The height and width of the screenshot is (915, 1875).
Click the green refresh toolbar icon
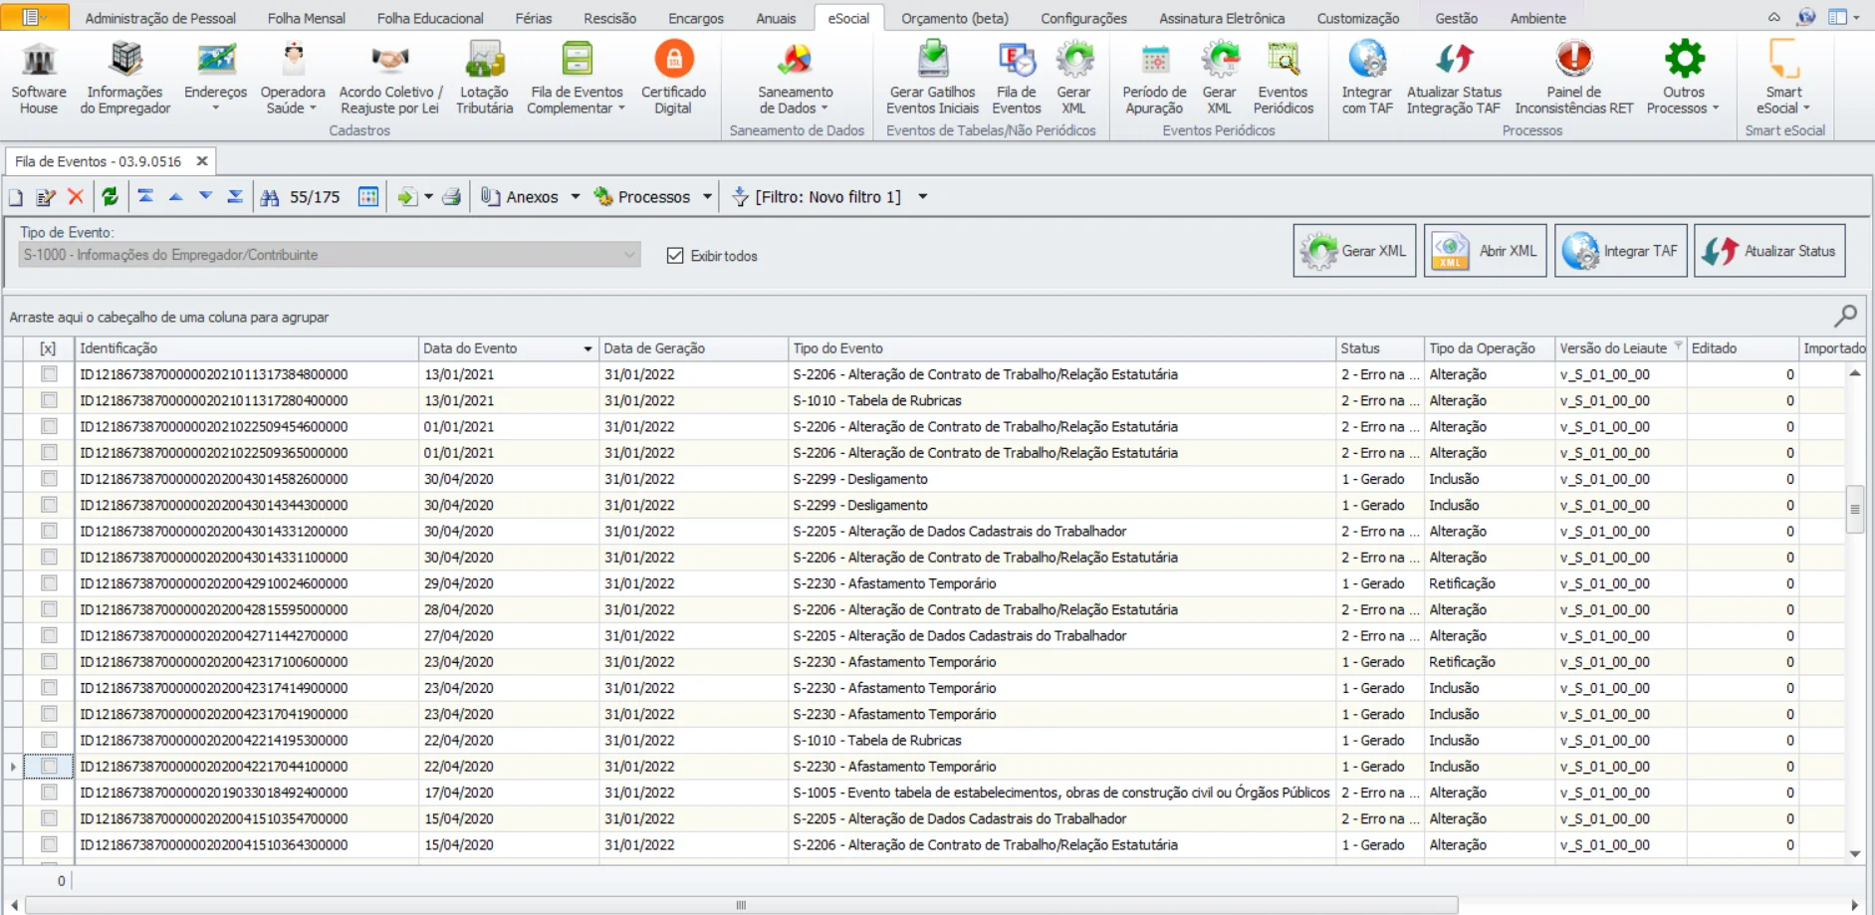[110, 197]
